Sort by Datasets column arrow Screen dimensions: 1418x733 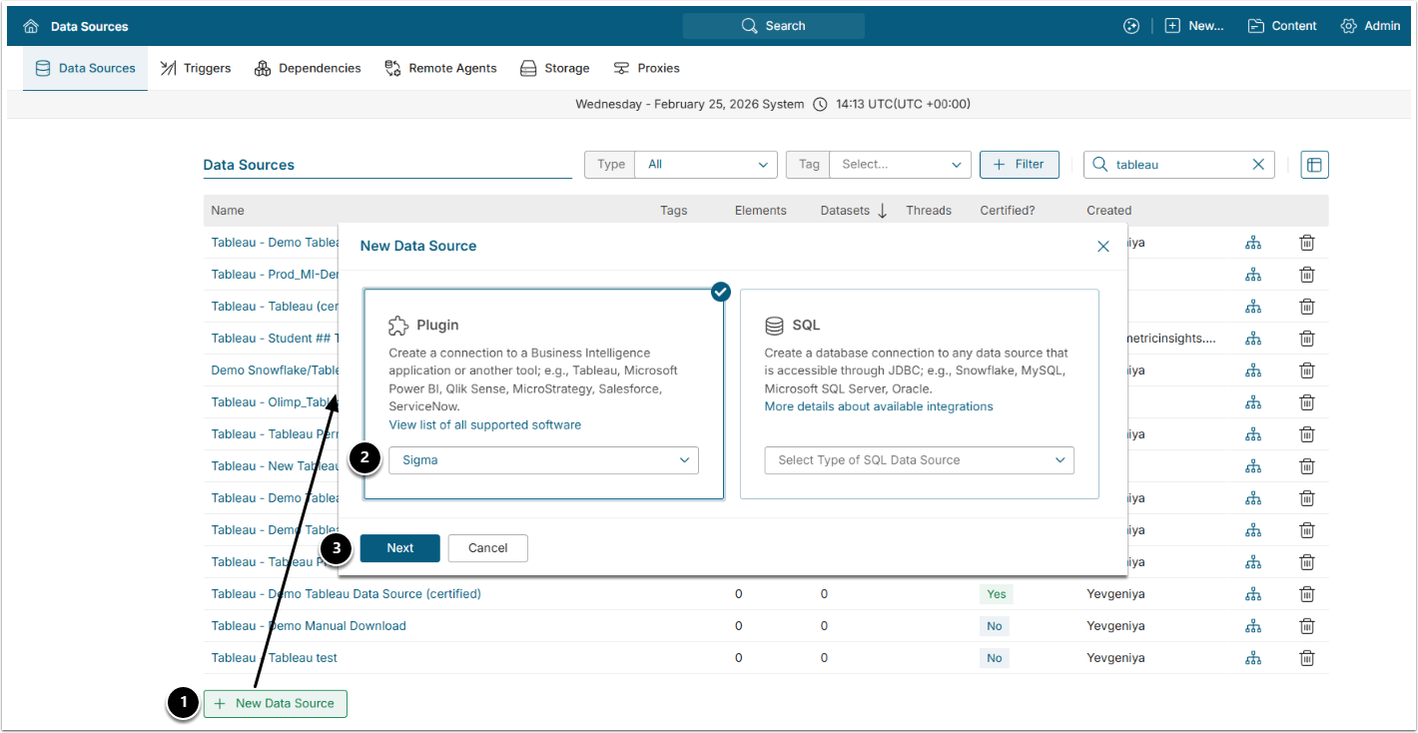(x=882, y=211)
